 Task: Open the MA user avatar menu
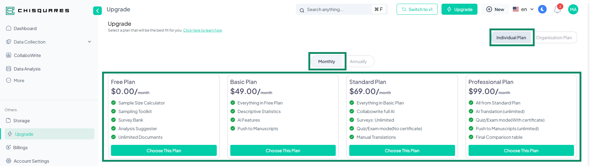coord(573,9)
